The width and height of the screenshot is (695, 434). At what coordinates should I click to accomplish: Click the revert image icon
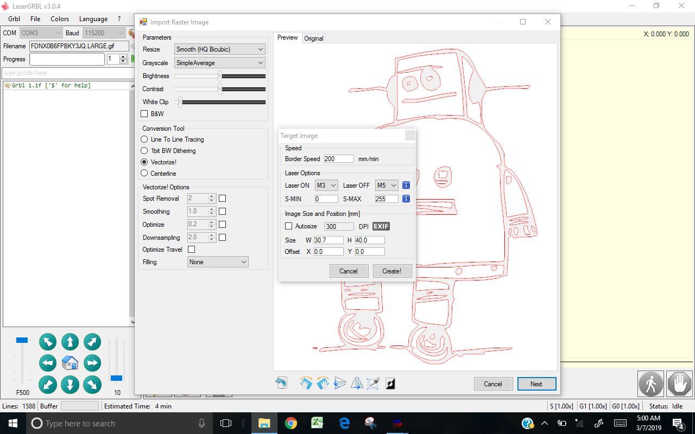tap(281, 382)
